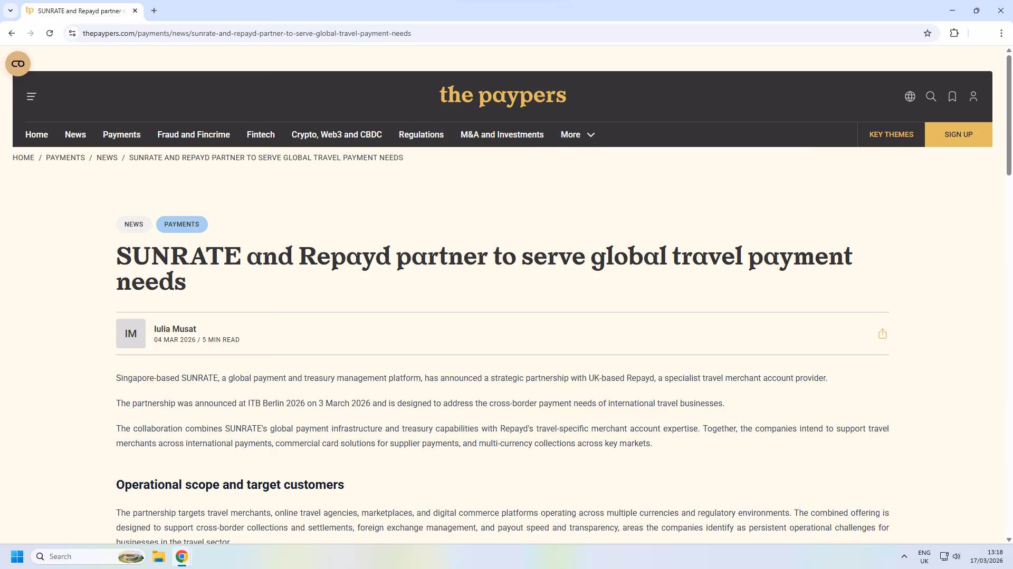This screenshot has width=1013, height=569.
Task: Click the cookie consent floating icon
Action: point(18,64)
